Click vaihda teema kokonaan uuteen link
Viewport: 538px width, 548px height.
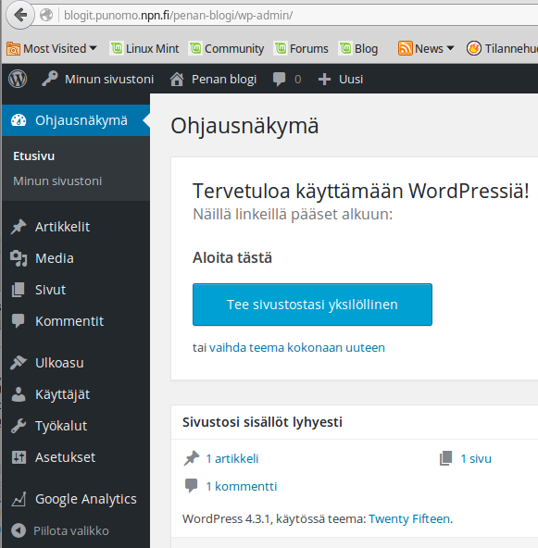click(x=297, y=348)
